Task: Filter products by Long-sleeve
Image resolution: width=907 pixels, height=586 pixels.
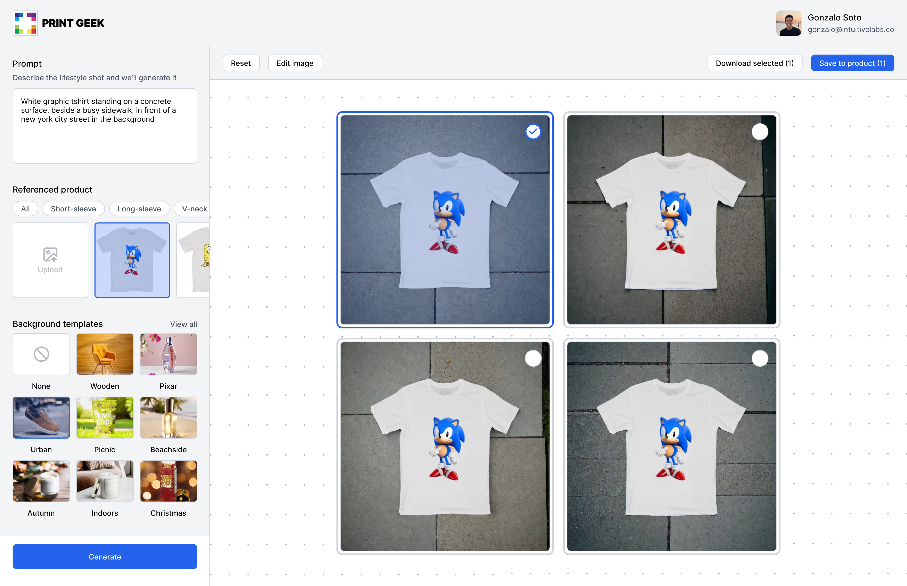Action: pyautogui.click(x=139, y=209)
